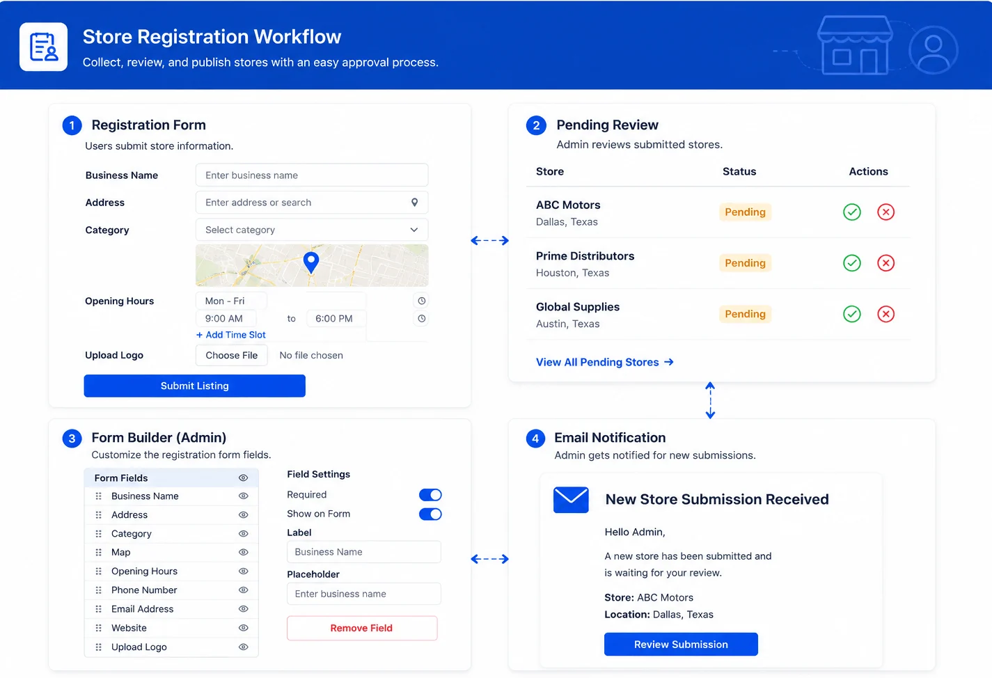Toggle the Show on Form switch

(430, 514)
